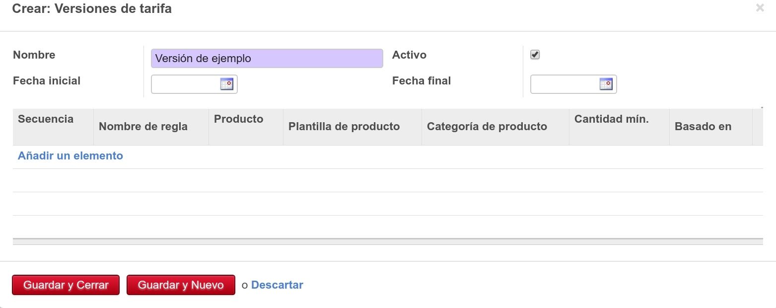776x308 pixels.
Task: Click the Producto column header
Action: (x=238, y=119)
